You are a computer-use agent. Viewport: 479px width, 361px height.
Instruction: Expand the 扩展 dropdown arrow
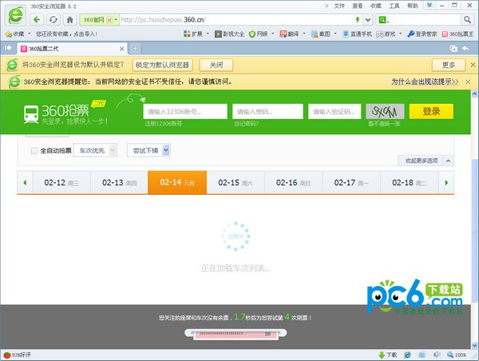pos(208,34)
